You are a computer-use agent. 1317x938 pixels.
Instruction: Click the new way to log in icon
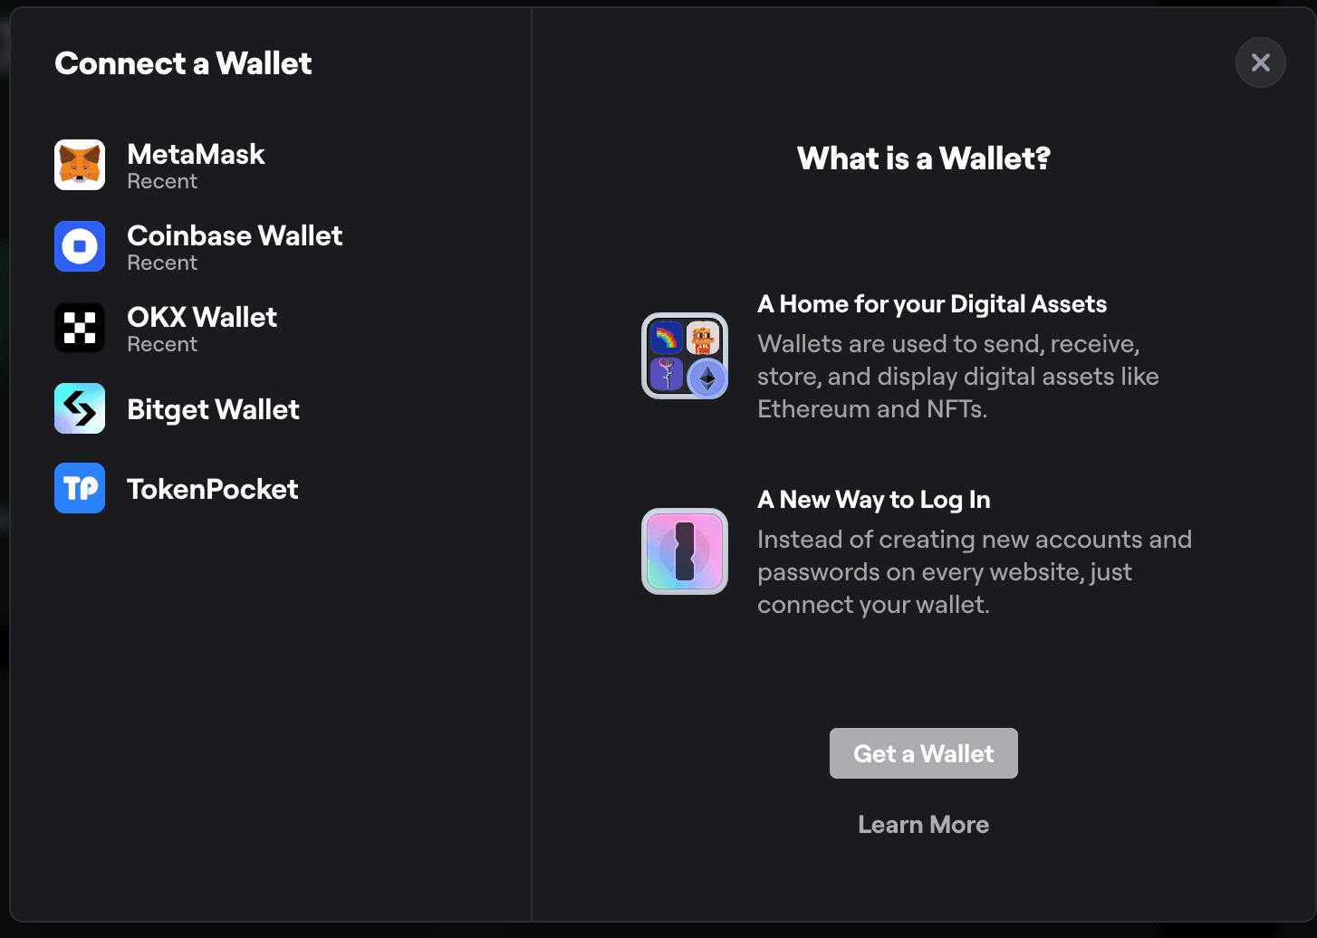pyautogui.click(x=684, y=551)
